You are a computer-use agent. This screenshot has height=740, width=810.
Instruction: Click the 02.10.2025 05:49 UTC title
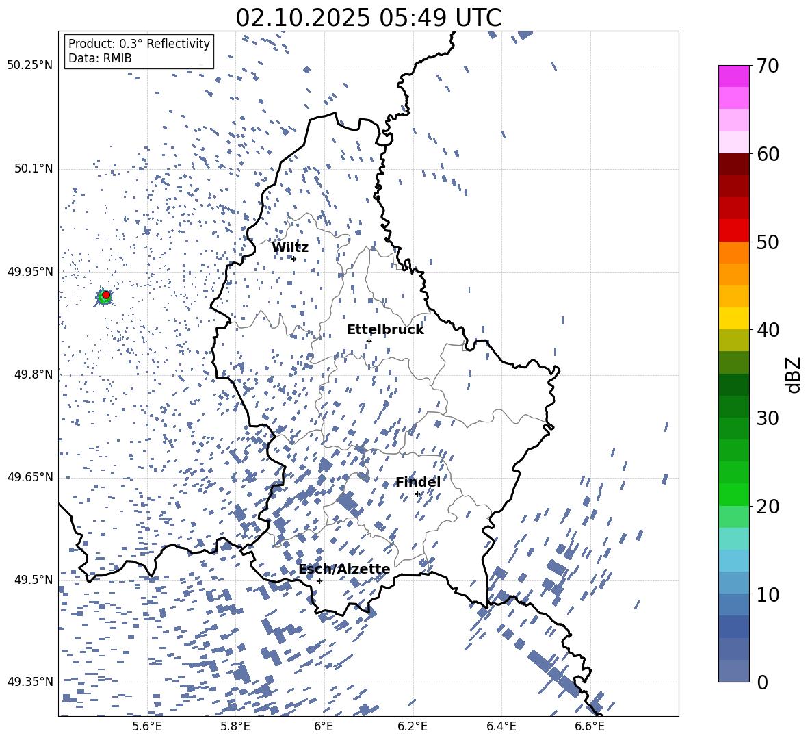tap(368, 18)
